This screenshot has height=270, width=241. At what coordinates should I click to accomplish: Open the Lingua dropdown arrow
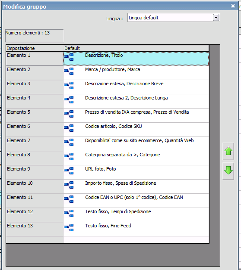pyautogui.click(x=216, y=18)
